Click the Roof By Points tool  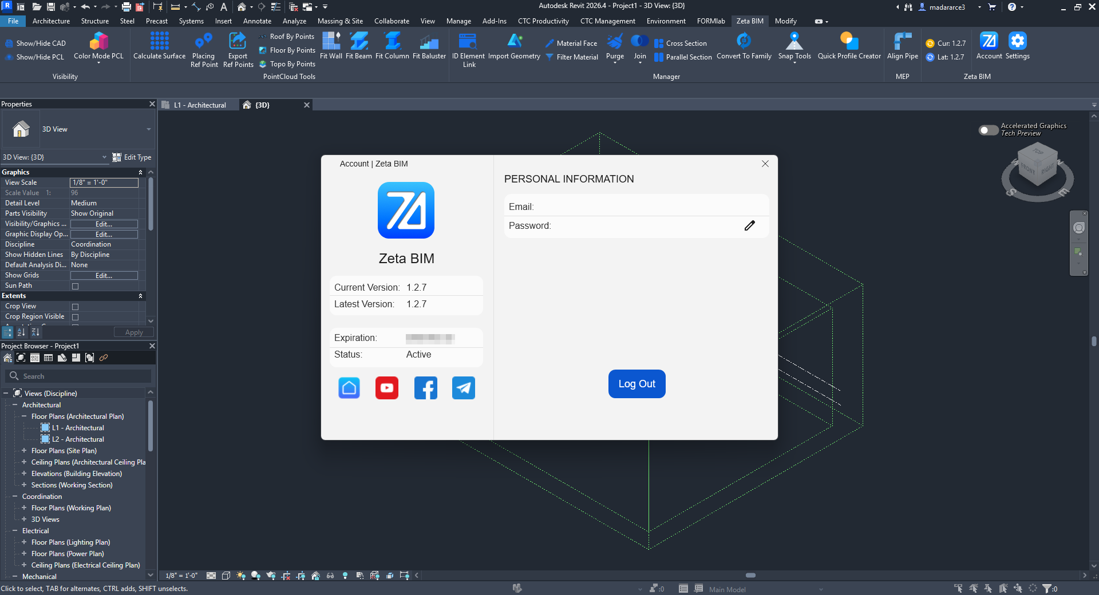pos(286,37)
